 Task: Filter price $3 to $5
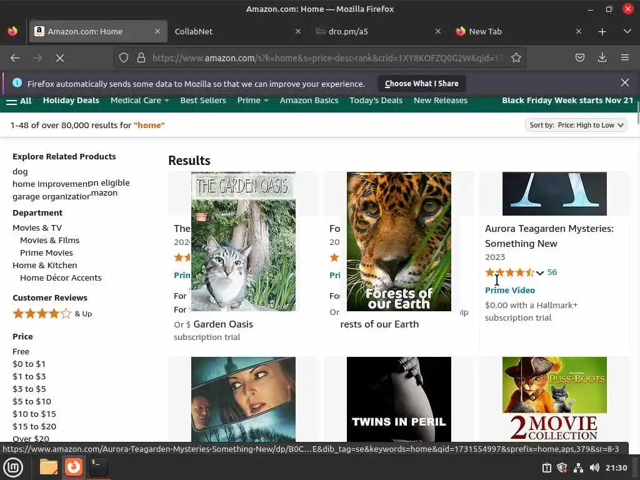(x=29, y=389)
